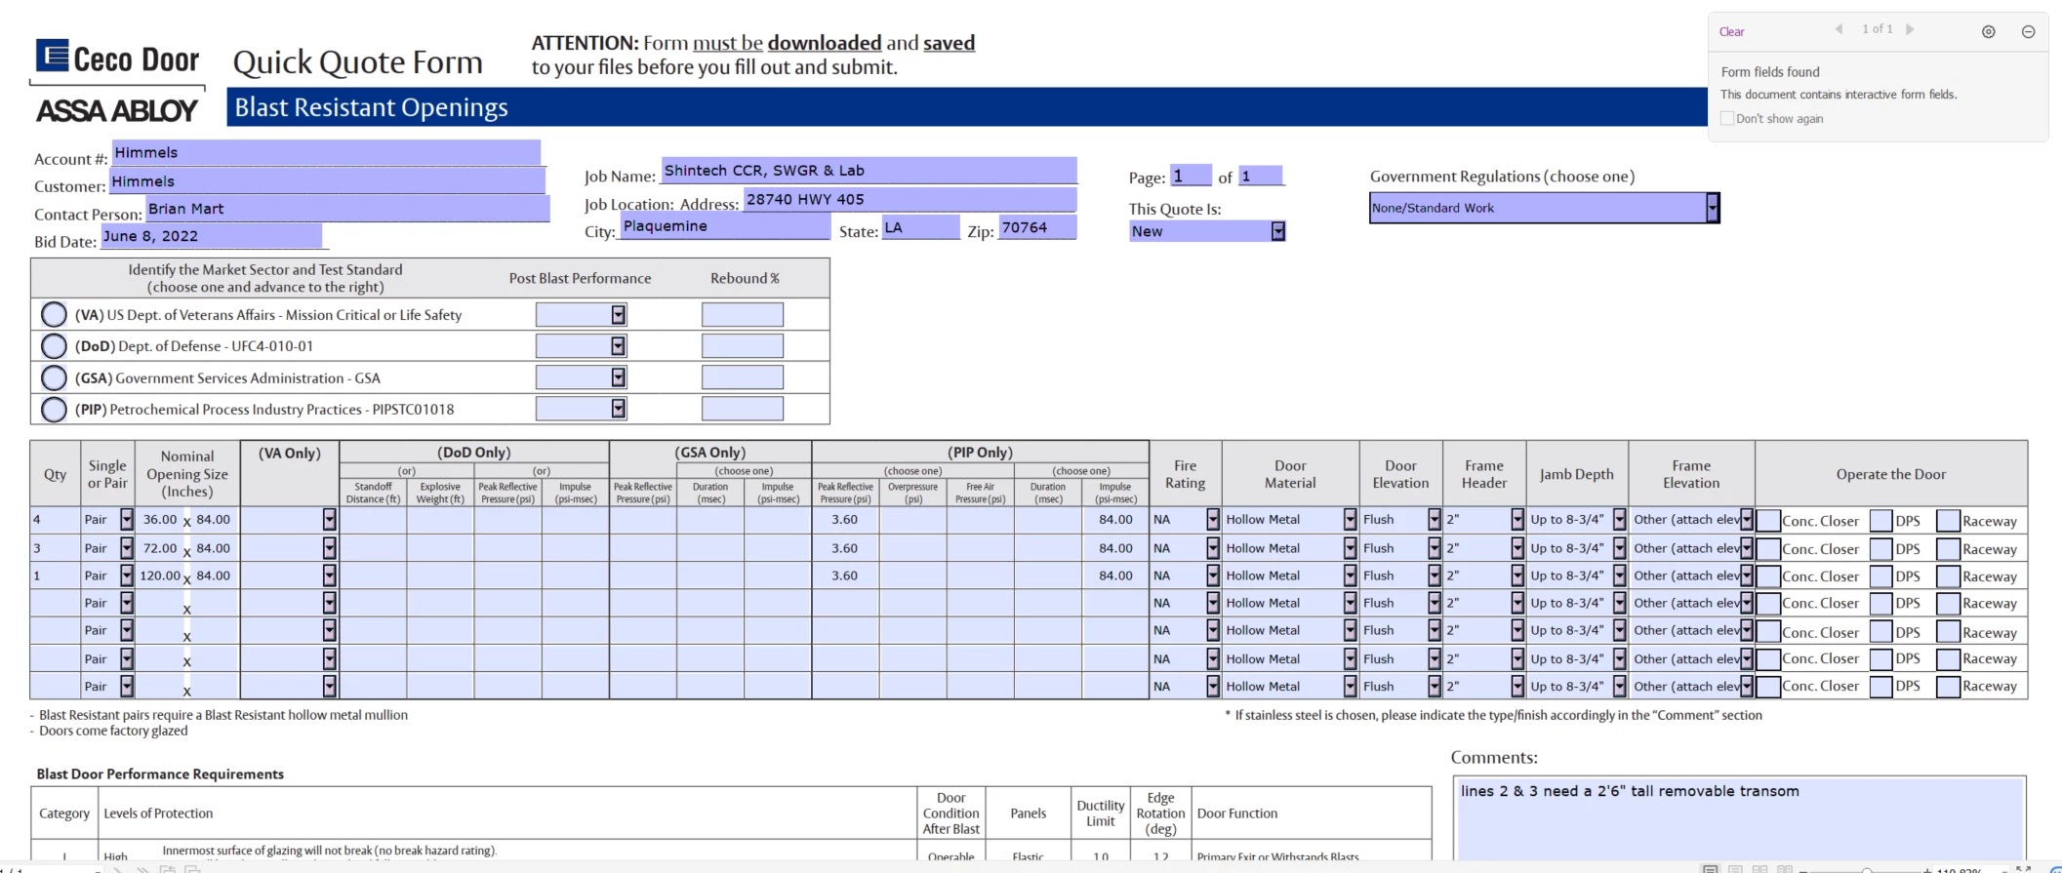Click the Job Name field
The height and width of the screenshot is (873, 2062).
pos(869,171)
